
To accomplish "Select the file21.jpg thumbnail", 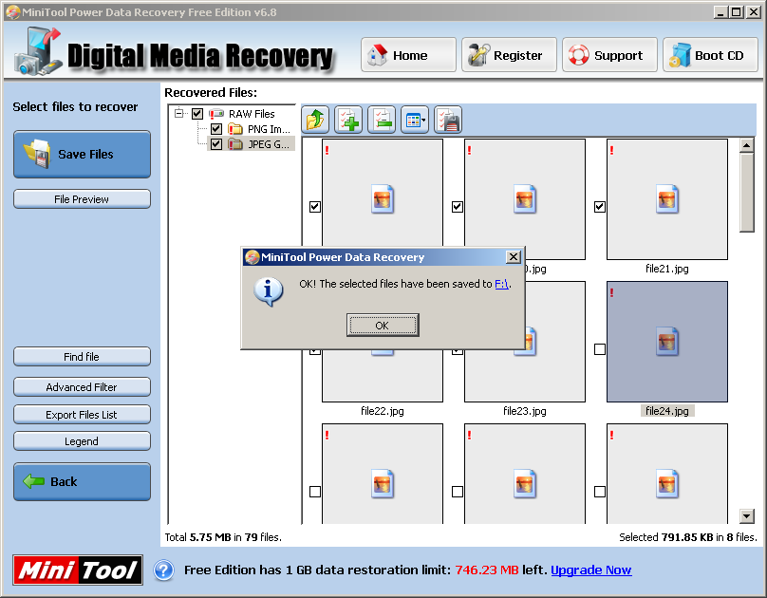I will tap(666, 199).
